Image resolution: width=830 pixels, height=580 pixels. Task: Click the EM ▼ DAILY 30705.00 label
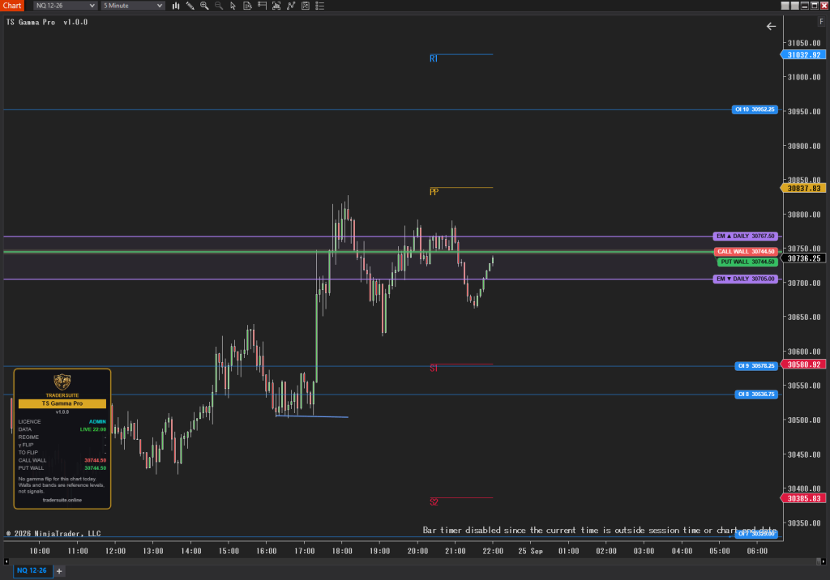click(746, 279)
